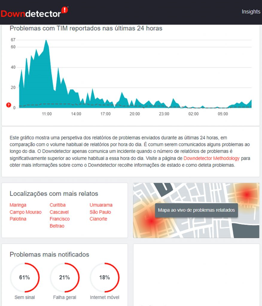Viewport: 262px width, 306px height.
Task: Open the Downdetector Methodology link
Action: 211,158
